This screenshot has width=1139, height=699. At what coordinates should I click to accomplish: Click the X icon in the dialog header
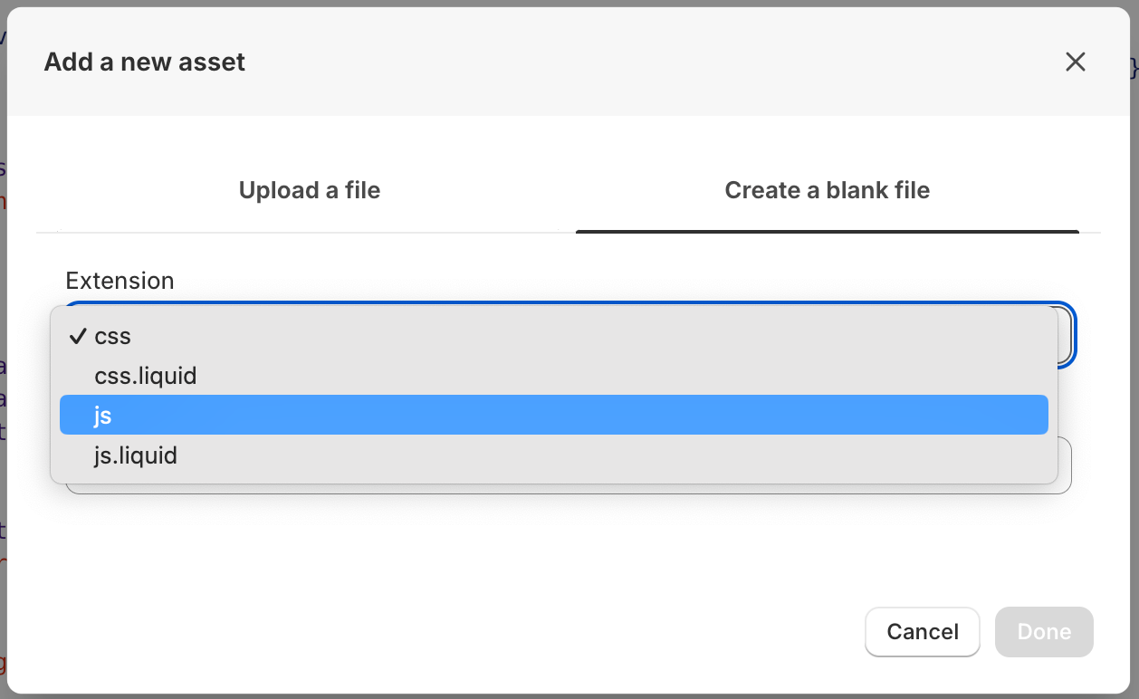(1076, 62)
